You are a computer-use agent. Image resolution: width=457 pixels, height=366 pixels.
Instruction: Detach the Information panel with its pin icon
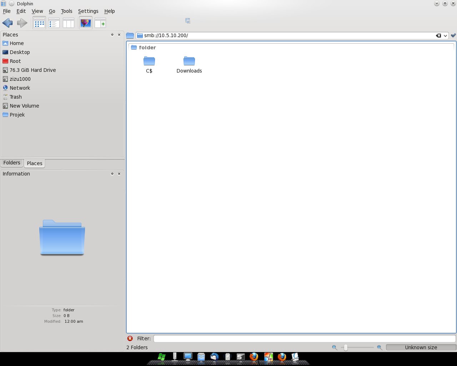click(x=112, y=174)
